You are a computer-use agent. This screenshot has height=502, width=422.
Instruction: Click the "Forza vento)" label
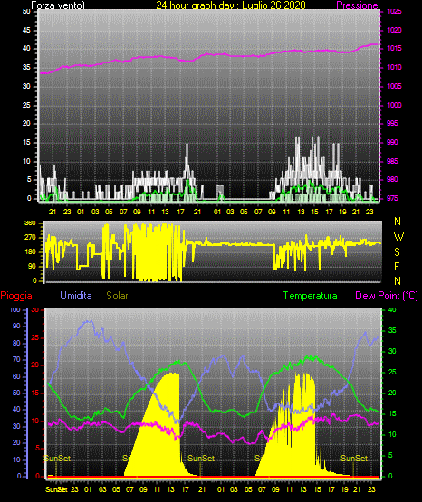point(58,5)
